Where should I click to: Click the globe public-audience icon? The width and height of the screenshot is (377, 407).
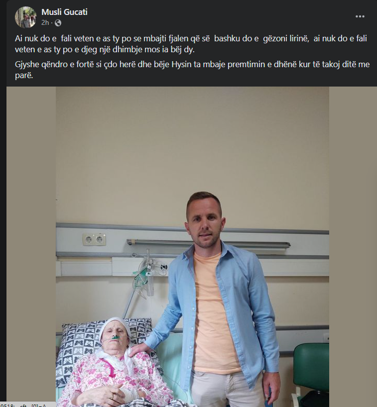tap(58, 23)
